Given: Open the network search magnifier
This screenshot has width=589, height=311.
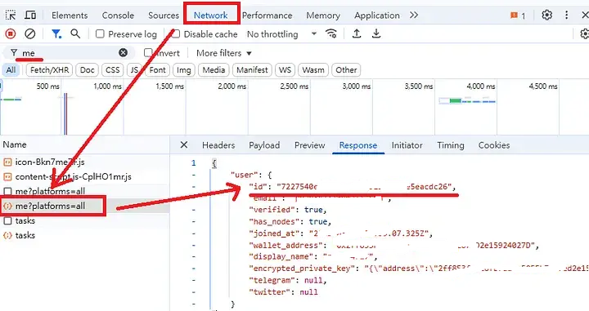Looking at the screenshot, I should tap(75, 34).
